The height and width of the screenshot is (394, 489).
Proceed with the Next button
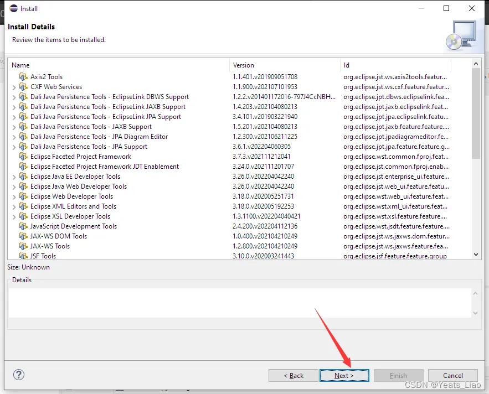[344, 376]
